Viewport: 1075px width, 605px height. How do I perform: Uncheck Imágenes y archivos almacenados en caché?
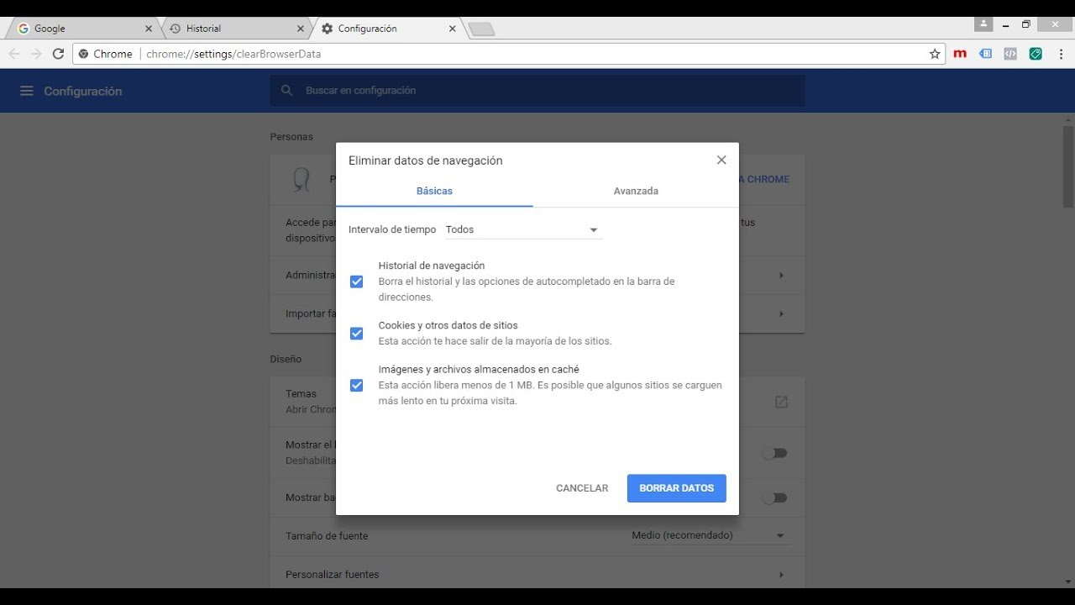(x=356, y=386)
